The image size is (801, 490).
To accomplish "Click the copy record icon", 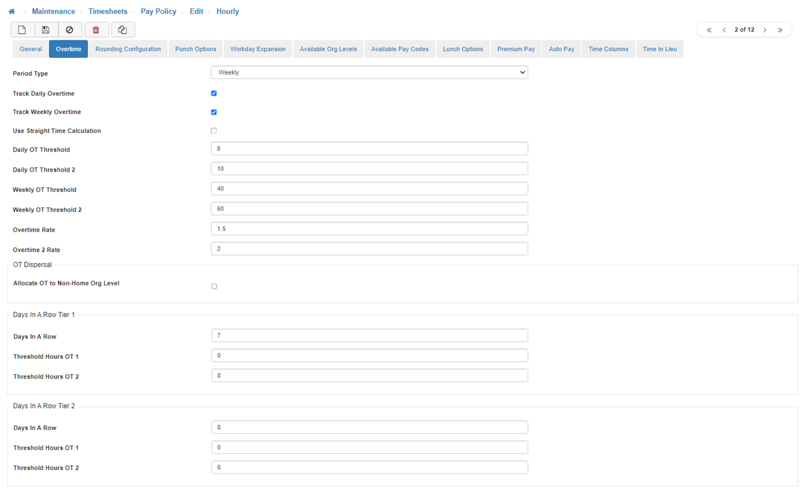I will click(x=122, y=30).
